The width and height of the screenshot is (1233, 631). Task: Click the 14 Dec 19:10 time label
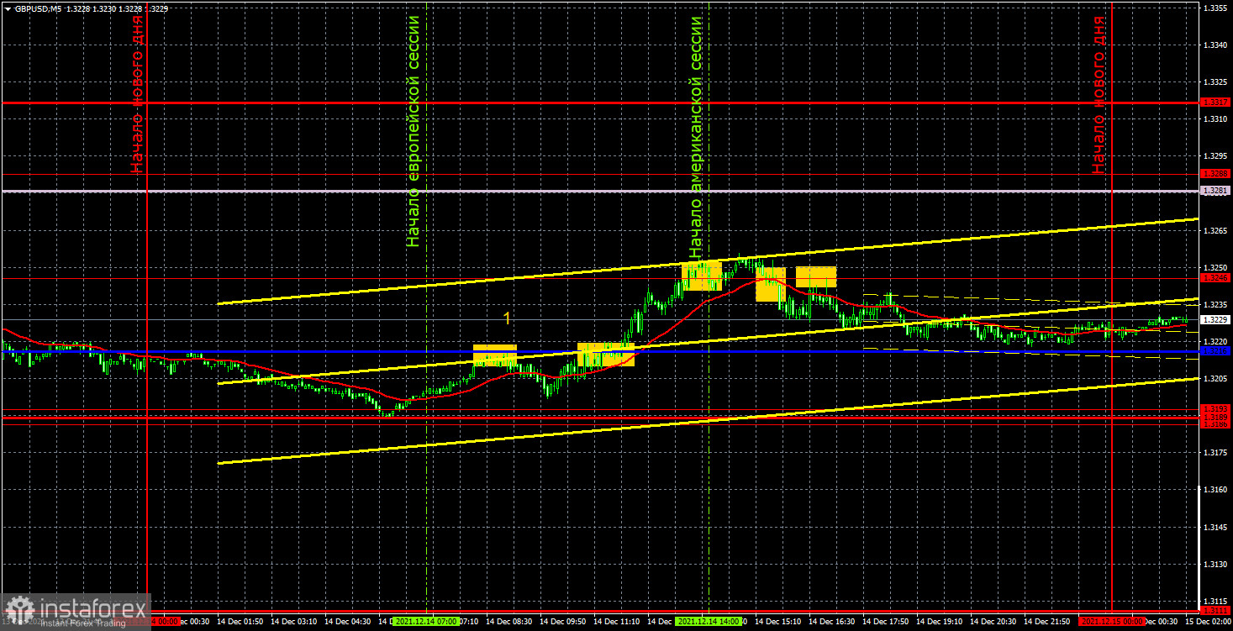[x=940, y=621]
